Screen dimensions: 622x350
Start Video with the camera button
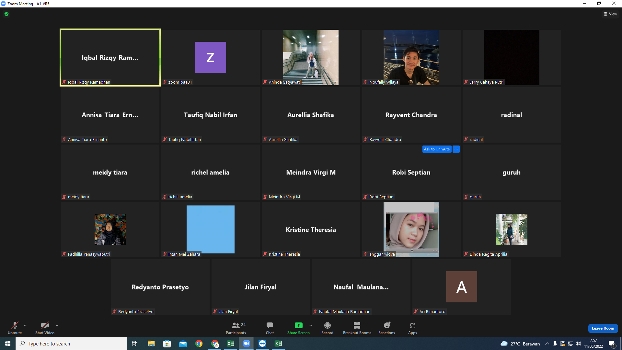pos(45,328)
